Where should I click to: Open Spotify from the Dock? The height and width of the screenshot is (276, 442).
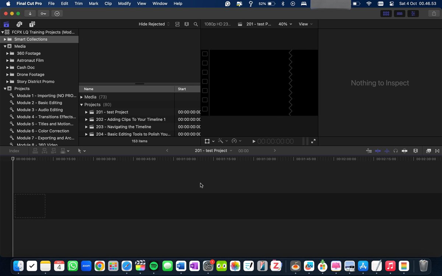point(154,265)
